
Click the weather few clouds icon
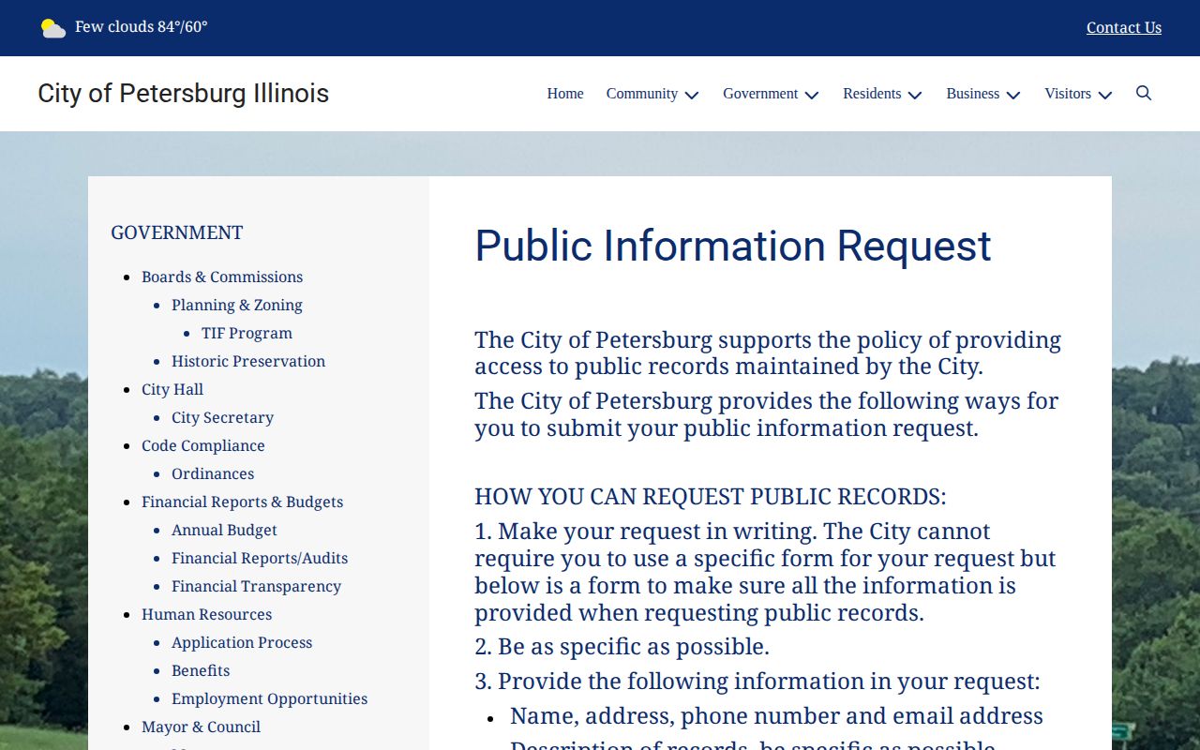(53, 28)
